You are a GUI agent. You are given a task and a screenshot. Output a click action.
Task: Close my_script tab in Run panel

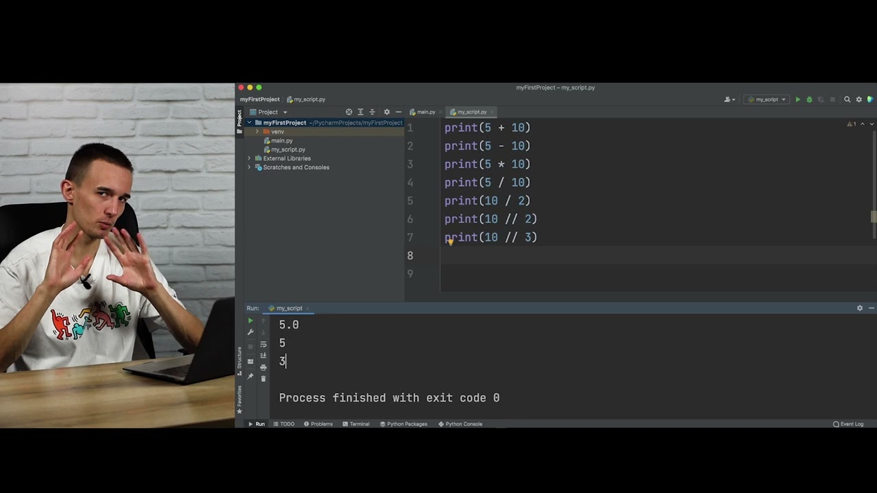click(308, 308)
